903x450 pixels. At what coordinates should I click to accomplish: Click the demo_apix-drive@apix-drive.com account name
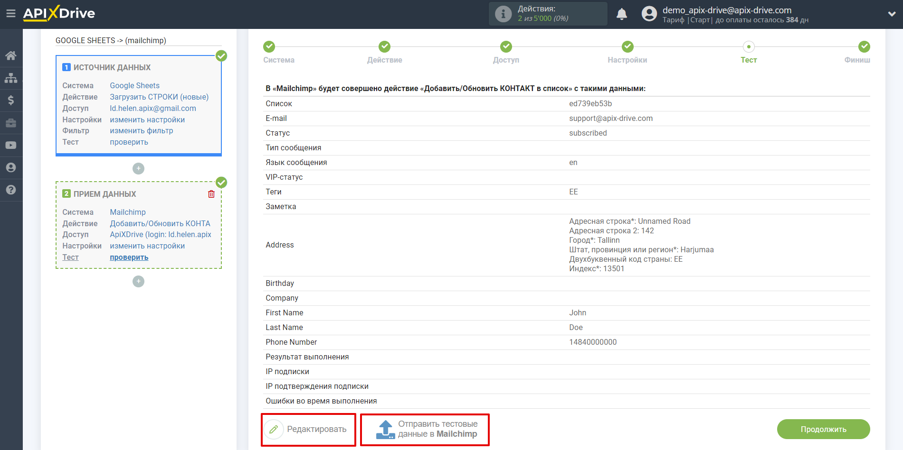(x=727, y=10)
